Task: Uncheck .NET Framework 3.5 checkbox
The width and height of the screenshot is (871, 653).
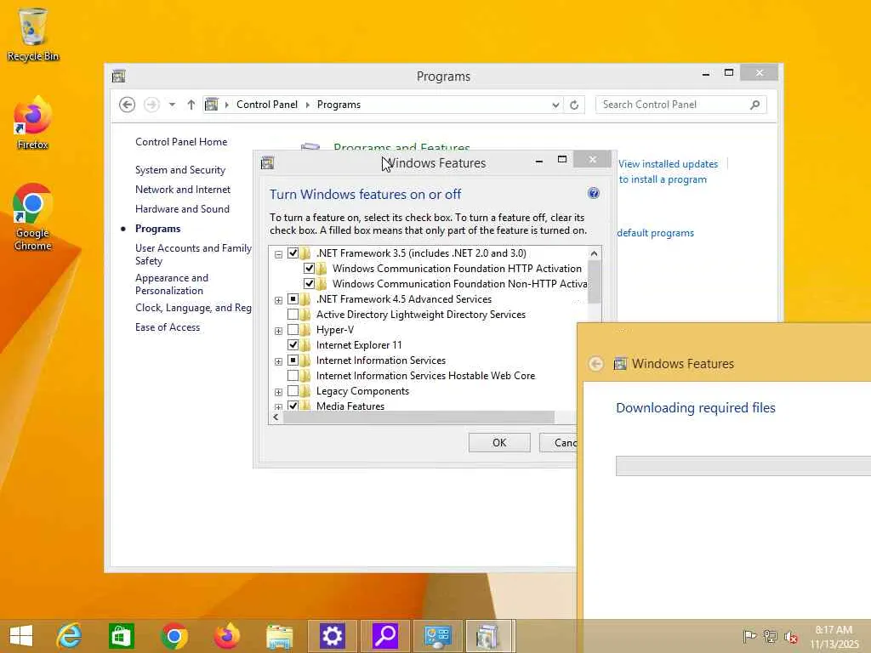Action: (x=293, y=253)
